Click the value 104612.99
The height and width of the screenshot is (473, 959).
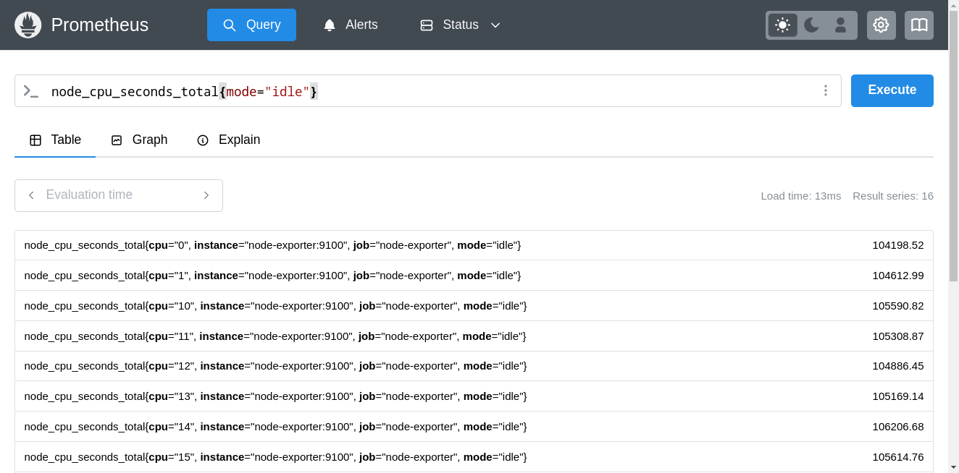898,276
